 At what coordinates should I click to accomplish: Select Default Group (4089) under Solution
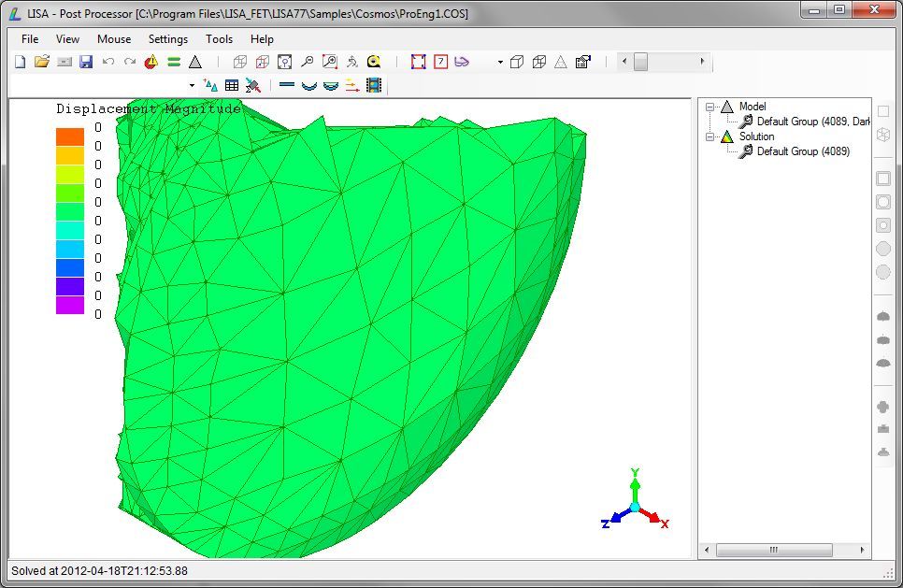coord(803,151)
